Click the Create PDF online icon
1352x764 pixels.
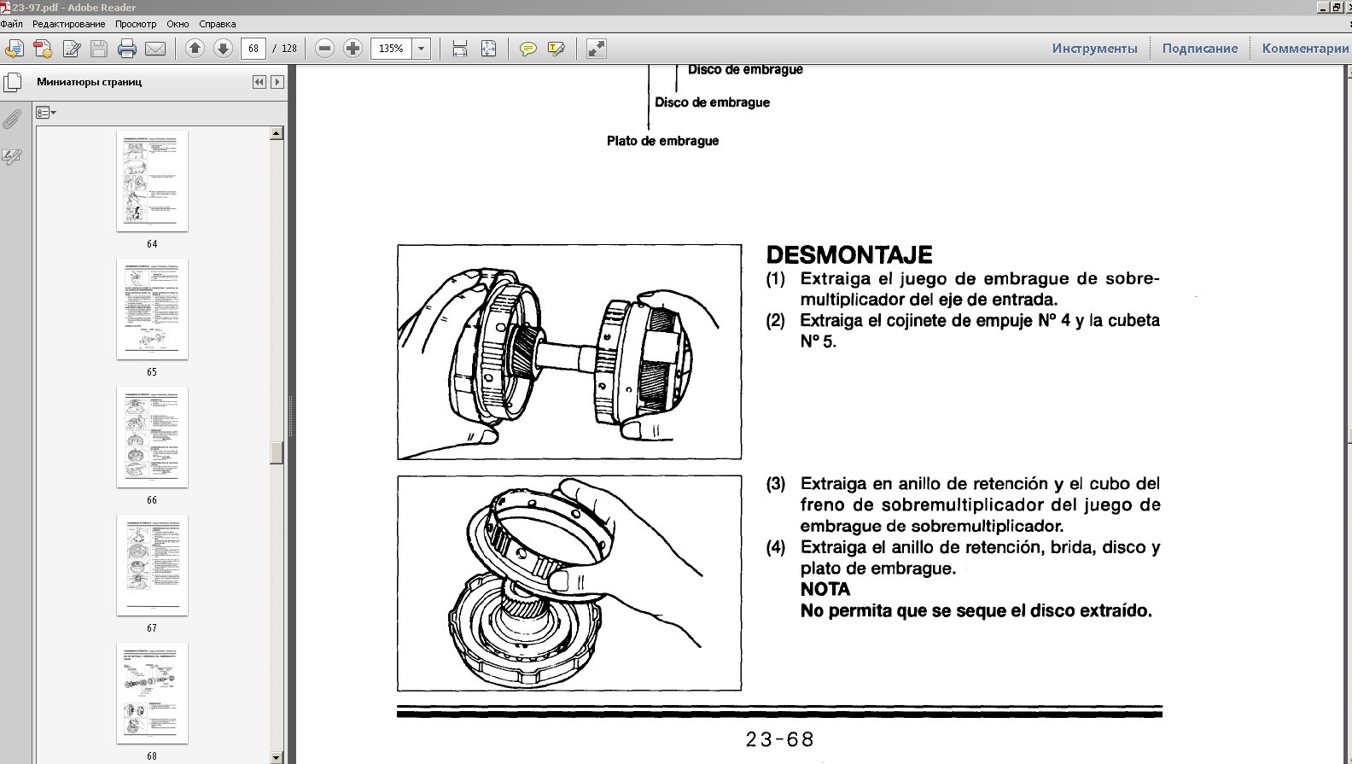click(43, 49)
